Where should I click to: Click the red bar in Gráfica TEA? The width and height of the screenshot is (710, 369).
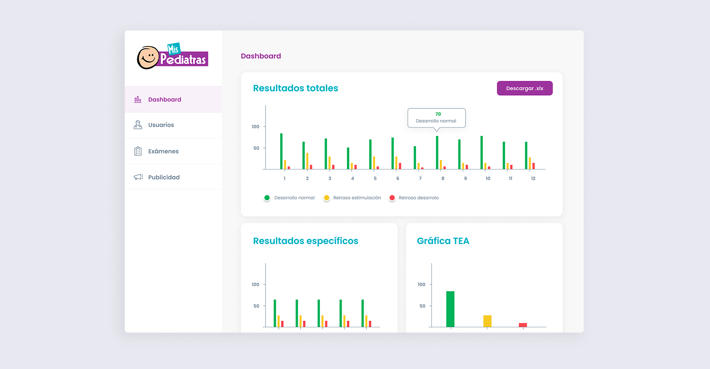coord(523,325)
